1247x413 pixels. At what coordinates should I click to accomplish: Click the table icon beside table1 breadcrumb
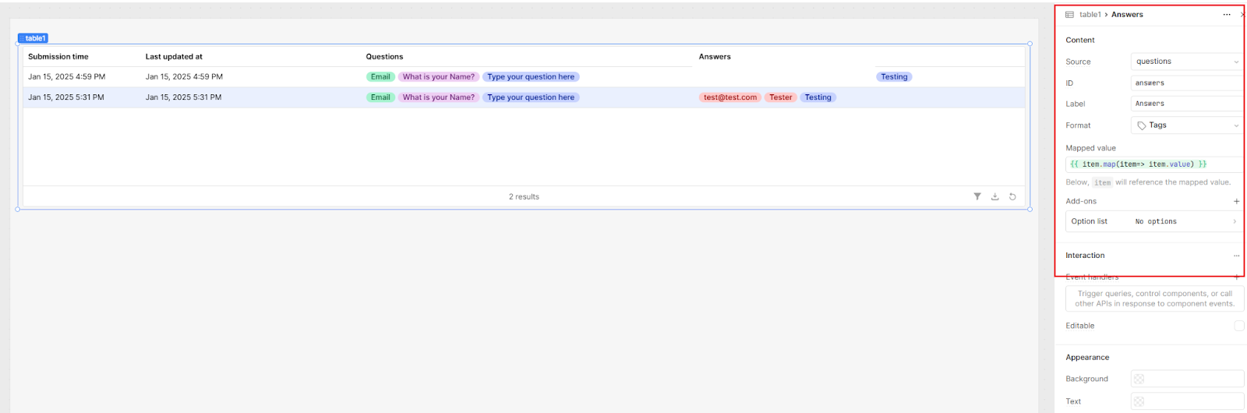pos(1069,14)
